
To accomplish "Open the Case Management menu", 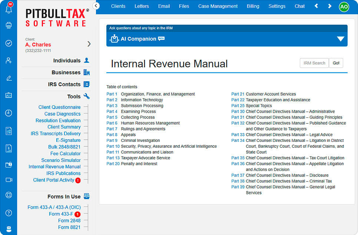I will (x=218, y=6).
